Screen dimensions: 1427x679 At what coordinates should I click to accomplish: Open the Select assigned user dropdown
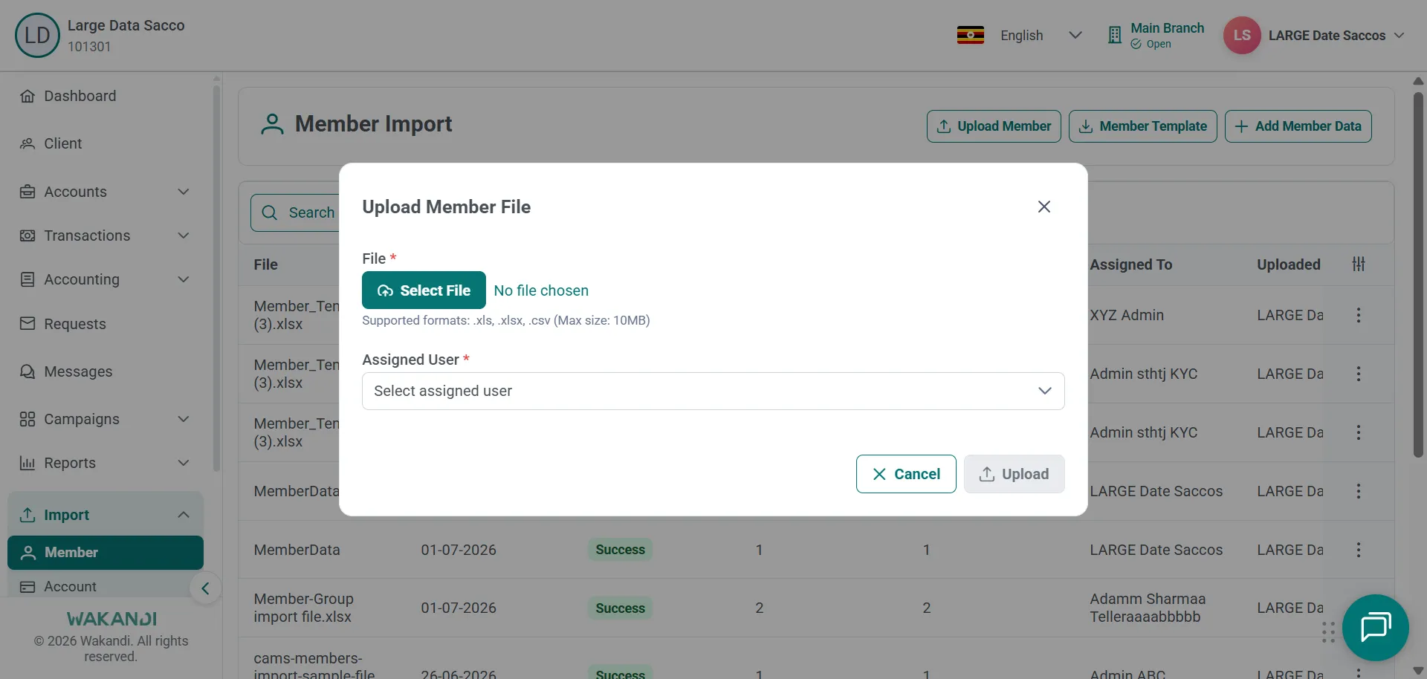(x=713, y=391)
